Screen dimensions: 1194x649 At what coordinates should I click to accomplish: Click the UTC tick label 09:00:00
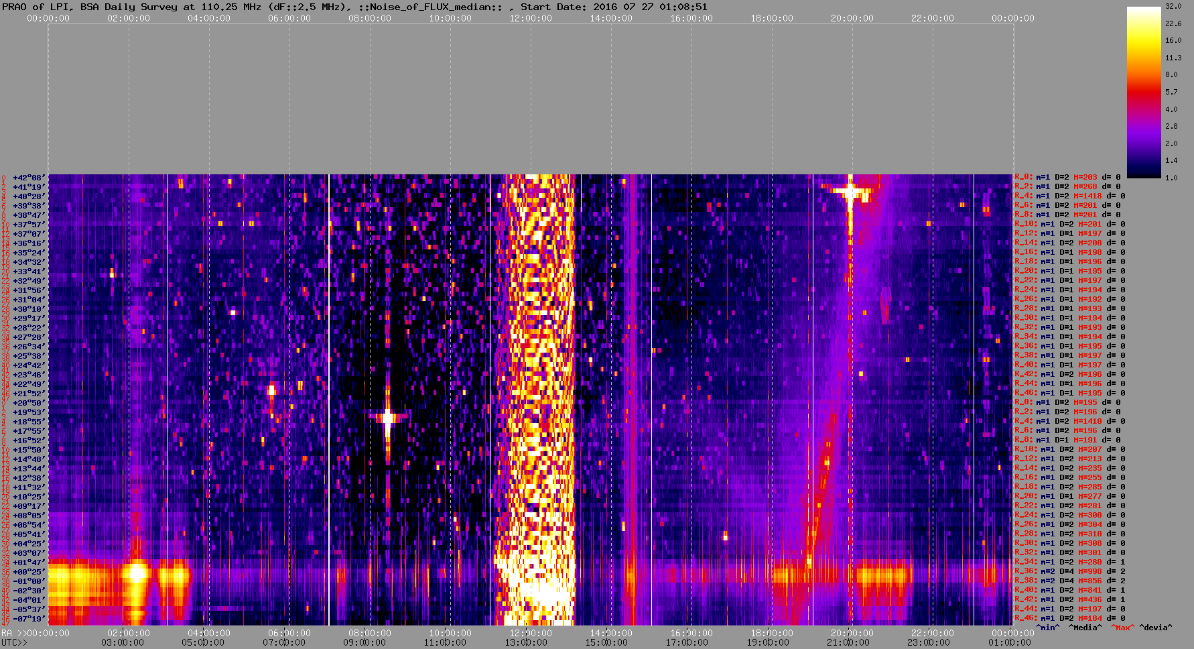pyautogui.click(x=364, y=642)
